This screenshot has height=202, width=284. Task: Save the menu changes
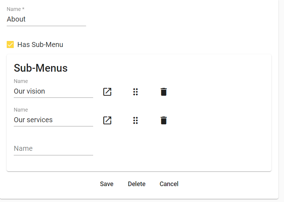pos(107,184)
